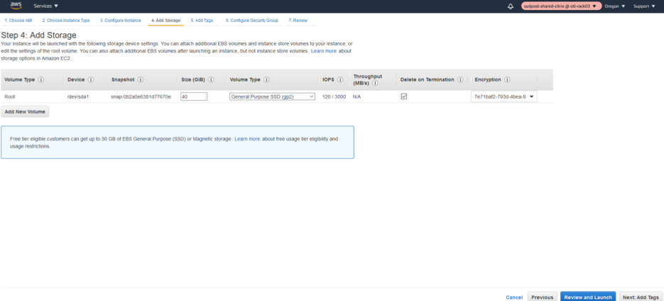Click the Review and Launch button

[x=588, y=297]
